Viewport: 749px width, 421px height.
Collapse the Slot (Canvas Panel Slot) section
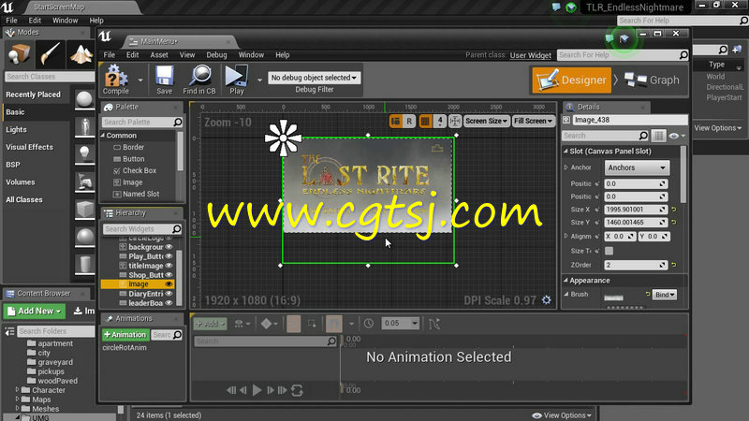(566, 152)
